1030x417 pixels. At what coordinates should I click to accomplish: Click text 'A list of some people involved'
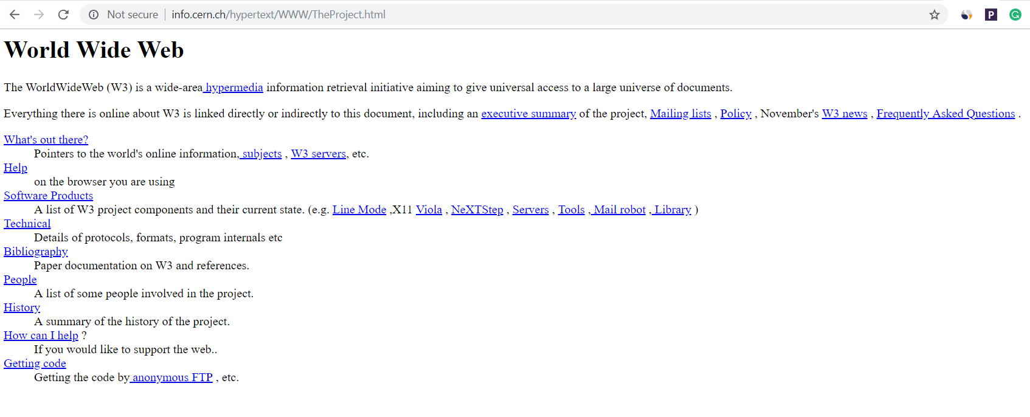(x=109, y=294)
